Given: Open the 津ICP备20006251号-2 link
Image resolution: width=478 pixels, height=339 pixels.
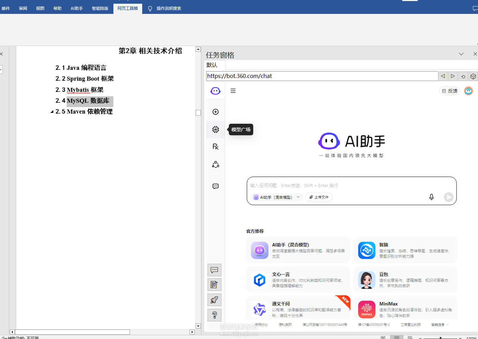Looking at the screenshot, I should pyautogui.click(x=374, y=325).
